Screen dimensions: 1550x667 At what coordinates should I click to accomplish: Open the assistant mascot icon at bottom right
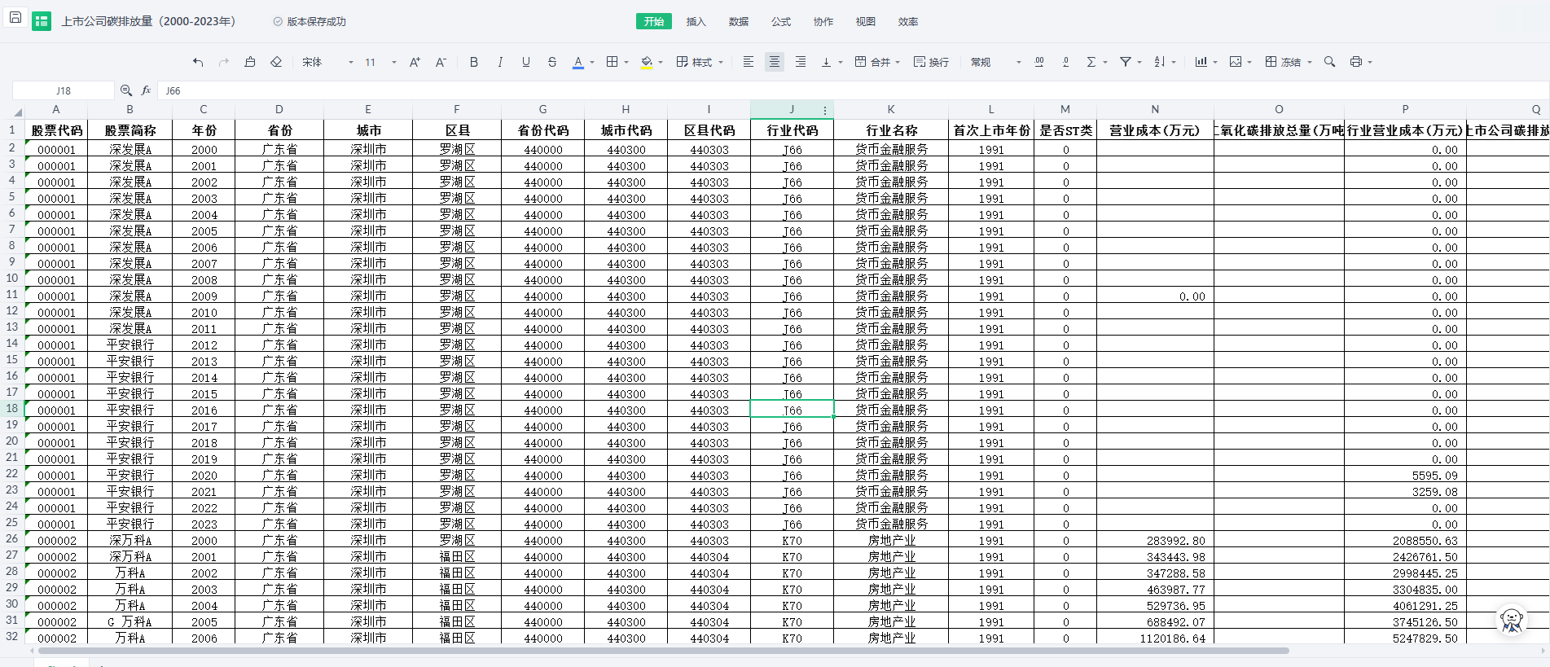pyautogui.click(x=1512, y=621)
